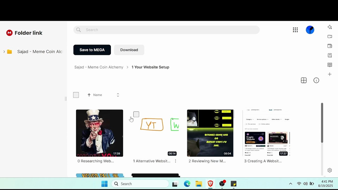Screen dimensions: 338x190
Task: Open the Crypto Website listing thumbnail
Action: [266, 133]
